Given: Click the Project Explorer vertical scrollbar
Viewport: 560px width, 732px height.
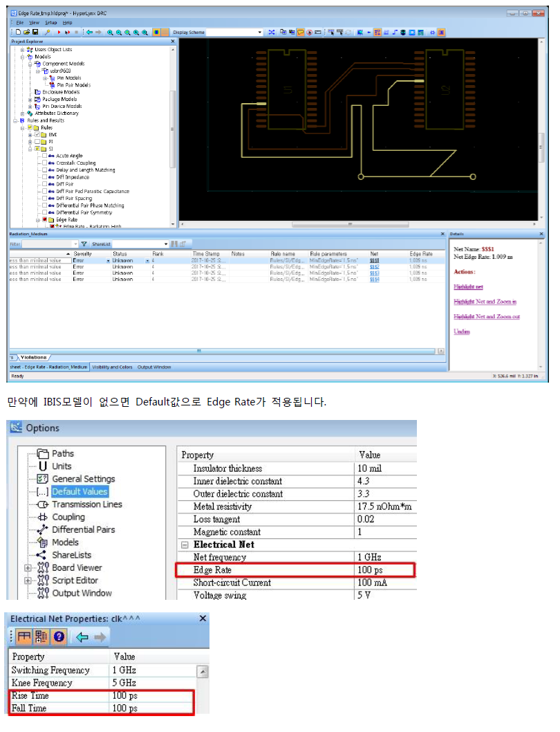Looking at the screenshot, I should click(173, 138).
